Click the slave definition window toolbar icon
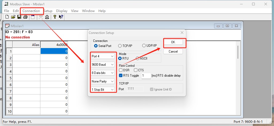The width and height of the screenshot is (274, 126). [x=33, y=17]
